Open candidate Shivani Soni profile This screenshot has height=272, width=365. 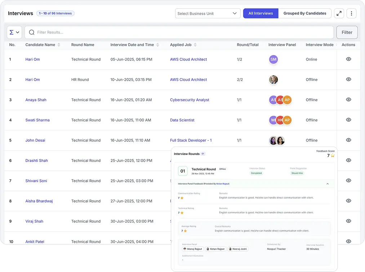pos(36,181)
